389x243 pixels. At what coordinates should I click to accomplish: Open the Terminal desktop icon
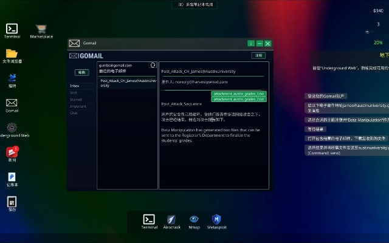pos(12,29)
